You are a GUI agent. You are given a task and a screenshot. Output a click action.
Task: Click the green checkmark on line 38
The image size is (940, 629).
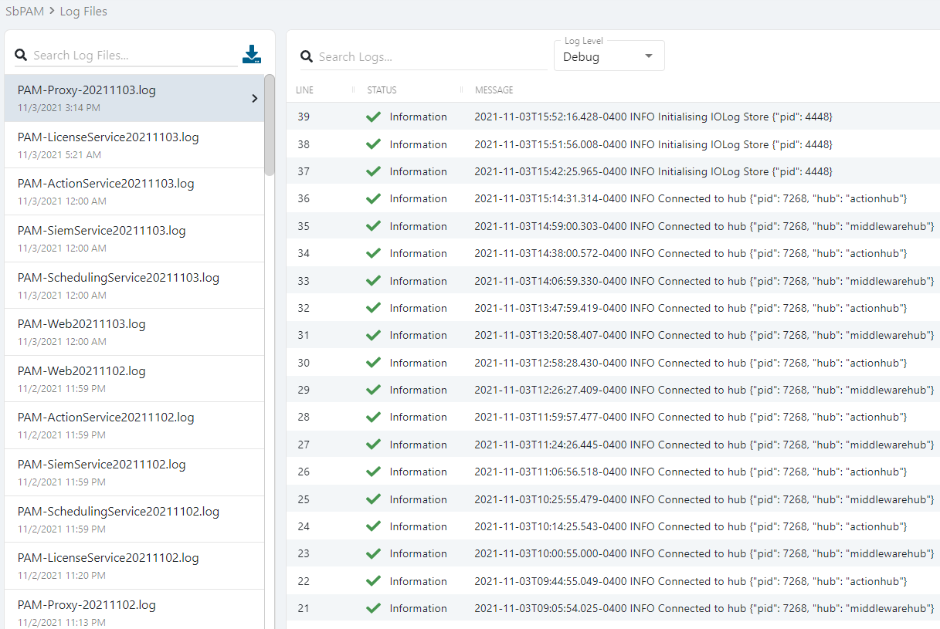click(374, 144)
